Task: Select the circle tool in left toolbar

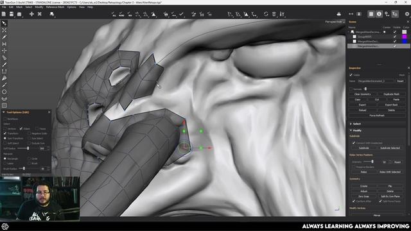Action: (4, 92)
